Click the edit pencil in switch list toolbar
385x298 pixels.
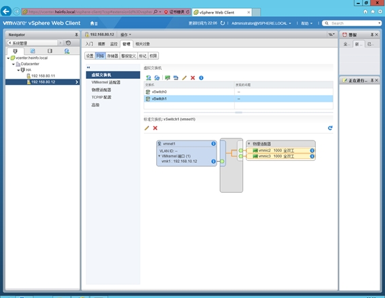[x=184, y=78]
